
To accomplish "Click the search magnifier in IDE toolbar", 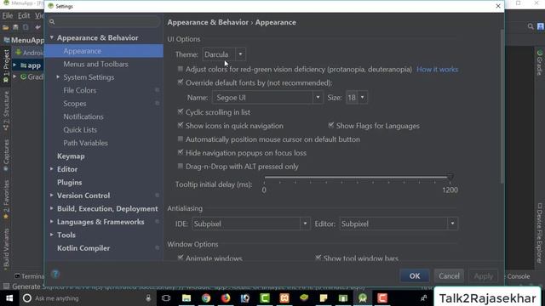I will (x=531, y=26).
